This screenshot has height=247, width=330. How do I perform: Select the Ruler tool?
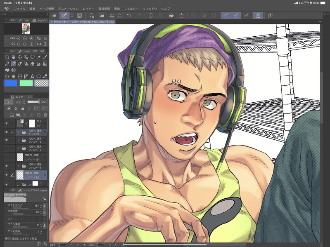point(26,76)
